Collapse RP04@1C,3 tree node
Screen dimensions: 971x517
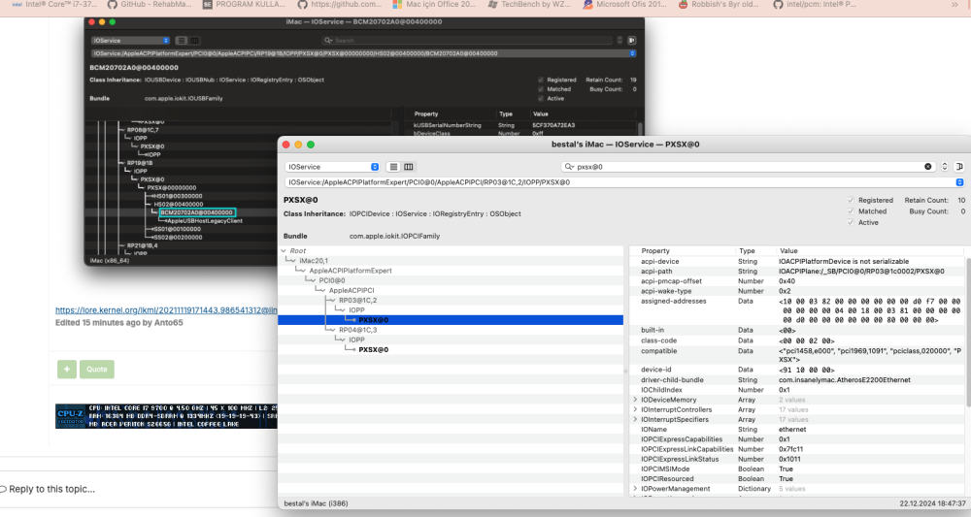coord(332,330)
